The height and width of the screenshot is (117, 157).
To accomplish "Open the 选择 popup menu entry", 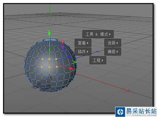I will (113, 43).
